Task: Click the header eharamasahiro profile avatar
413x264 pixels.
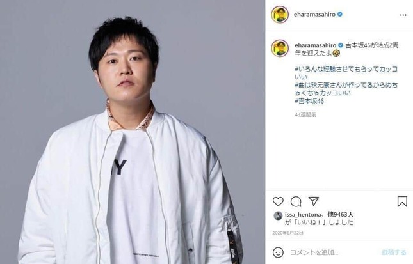Action: coord(280,15)
